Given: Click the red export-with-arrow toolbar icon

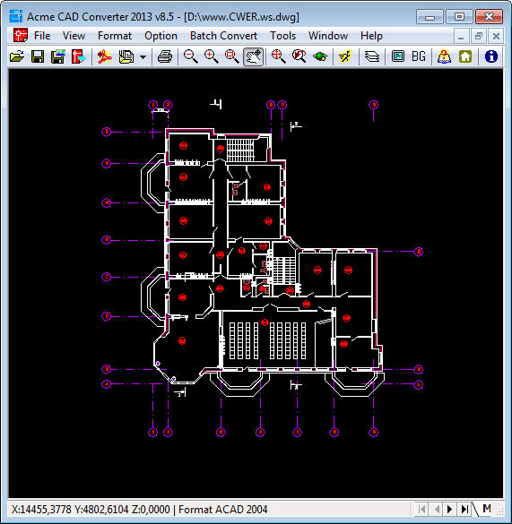Looking at the screenshot, I should click(x=78, y=56).
